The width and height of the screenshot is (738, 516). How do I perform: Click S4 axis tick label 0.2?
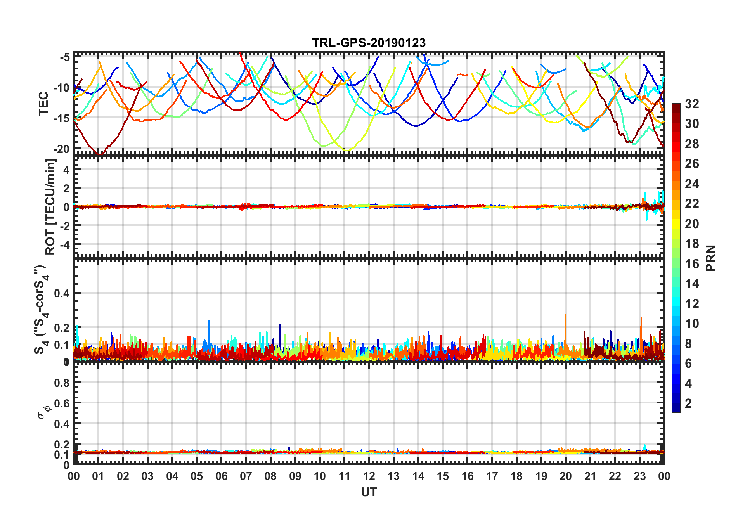[62, 327]
